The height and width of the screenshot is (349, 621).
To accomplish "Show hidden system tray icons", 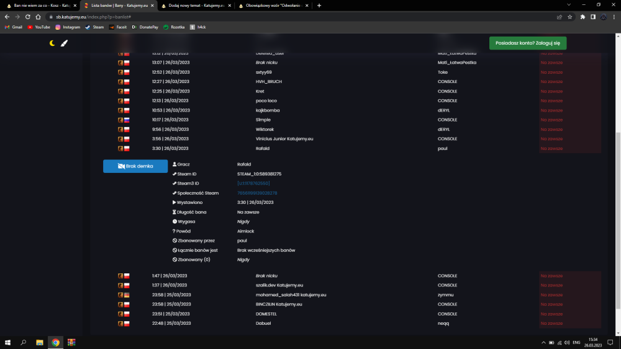I will pyautogui.click(x=543, y=343).
